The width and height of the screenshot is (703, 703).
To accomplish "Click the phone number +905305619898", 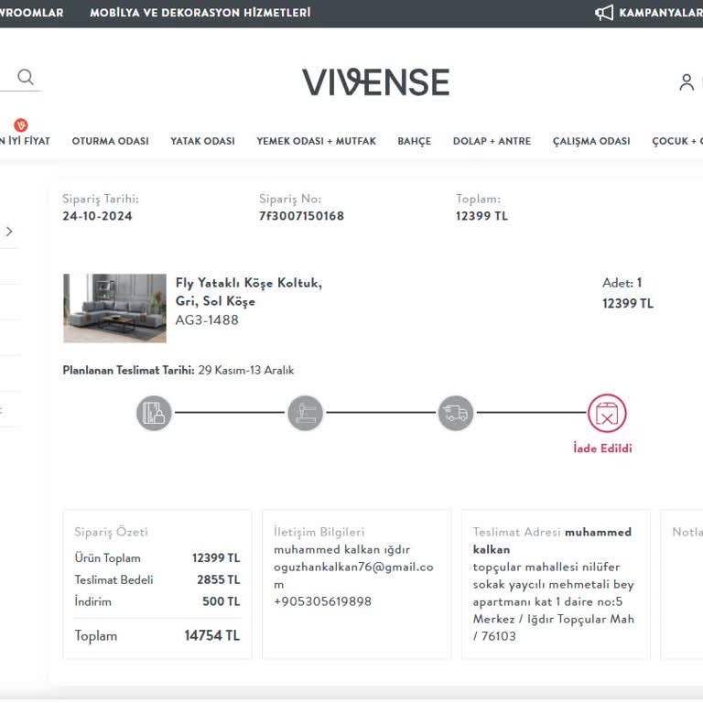I will click(x=323, y=601).
